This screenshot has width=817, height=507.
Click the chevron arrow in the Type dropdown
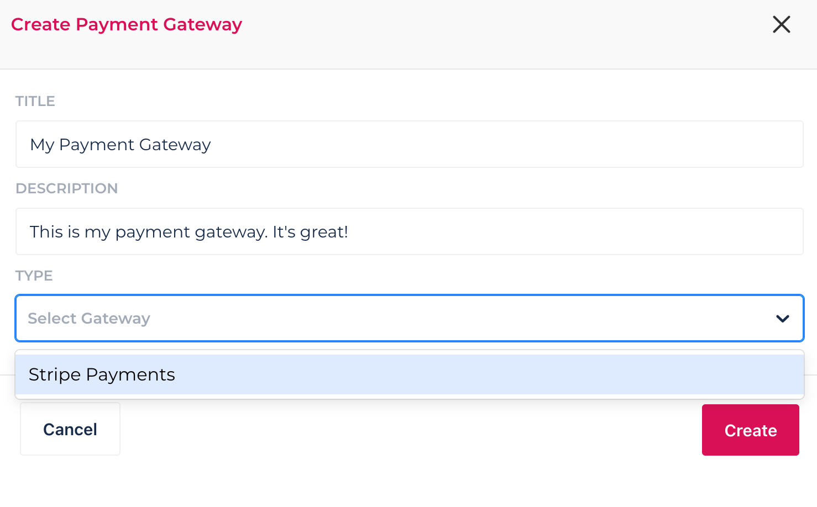coord(782,319)
